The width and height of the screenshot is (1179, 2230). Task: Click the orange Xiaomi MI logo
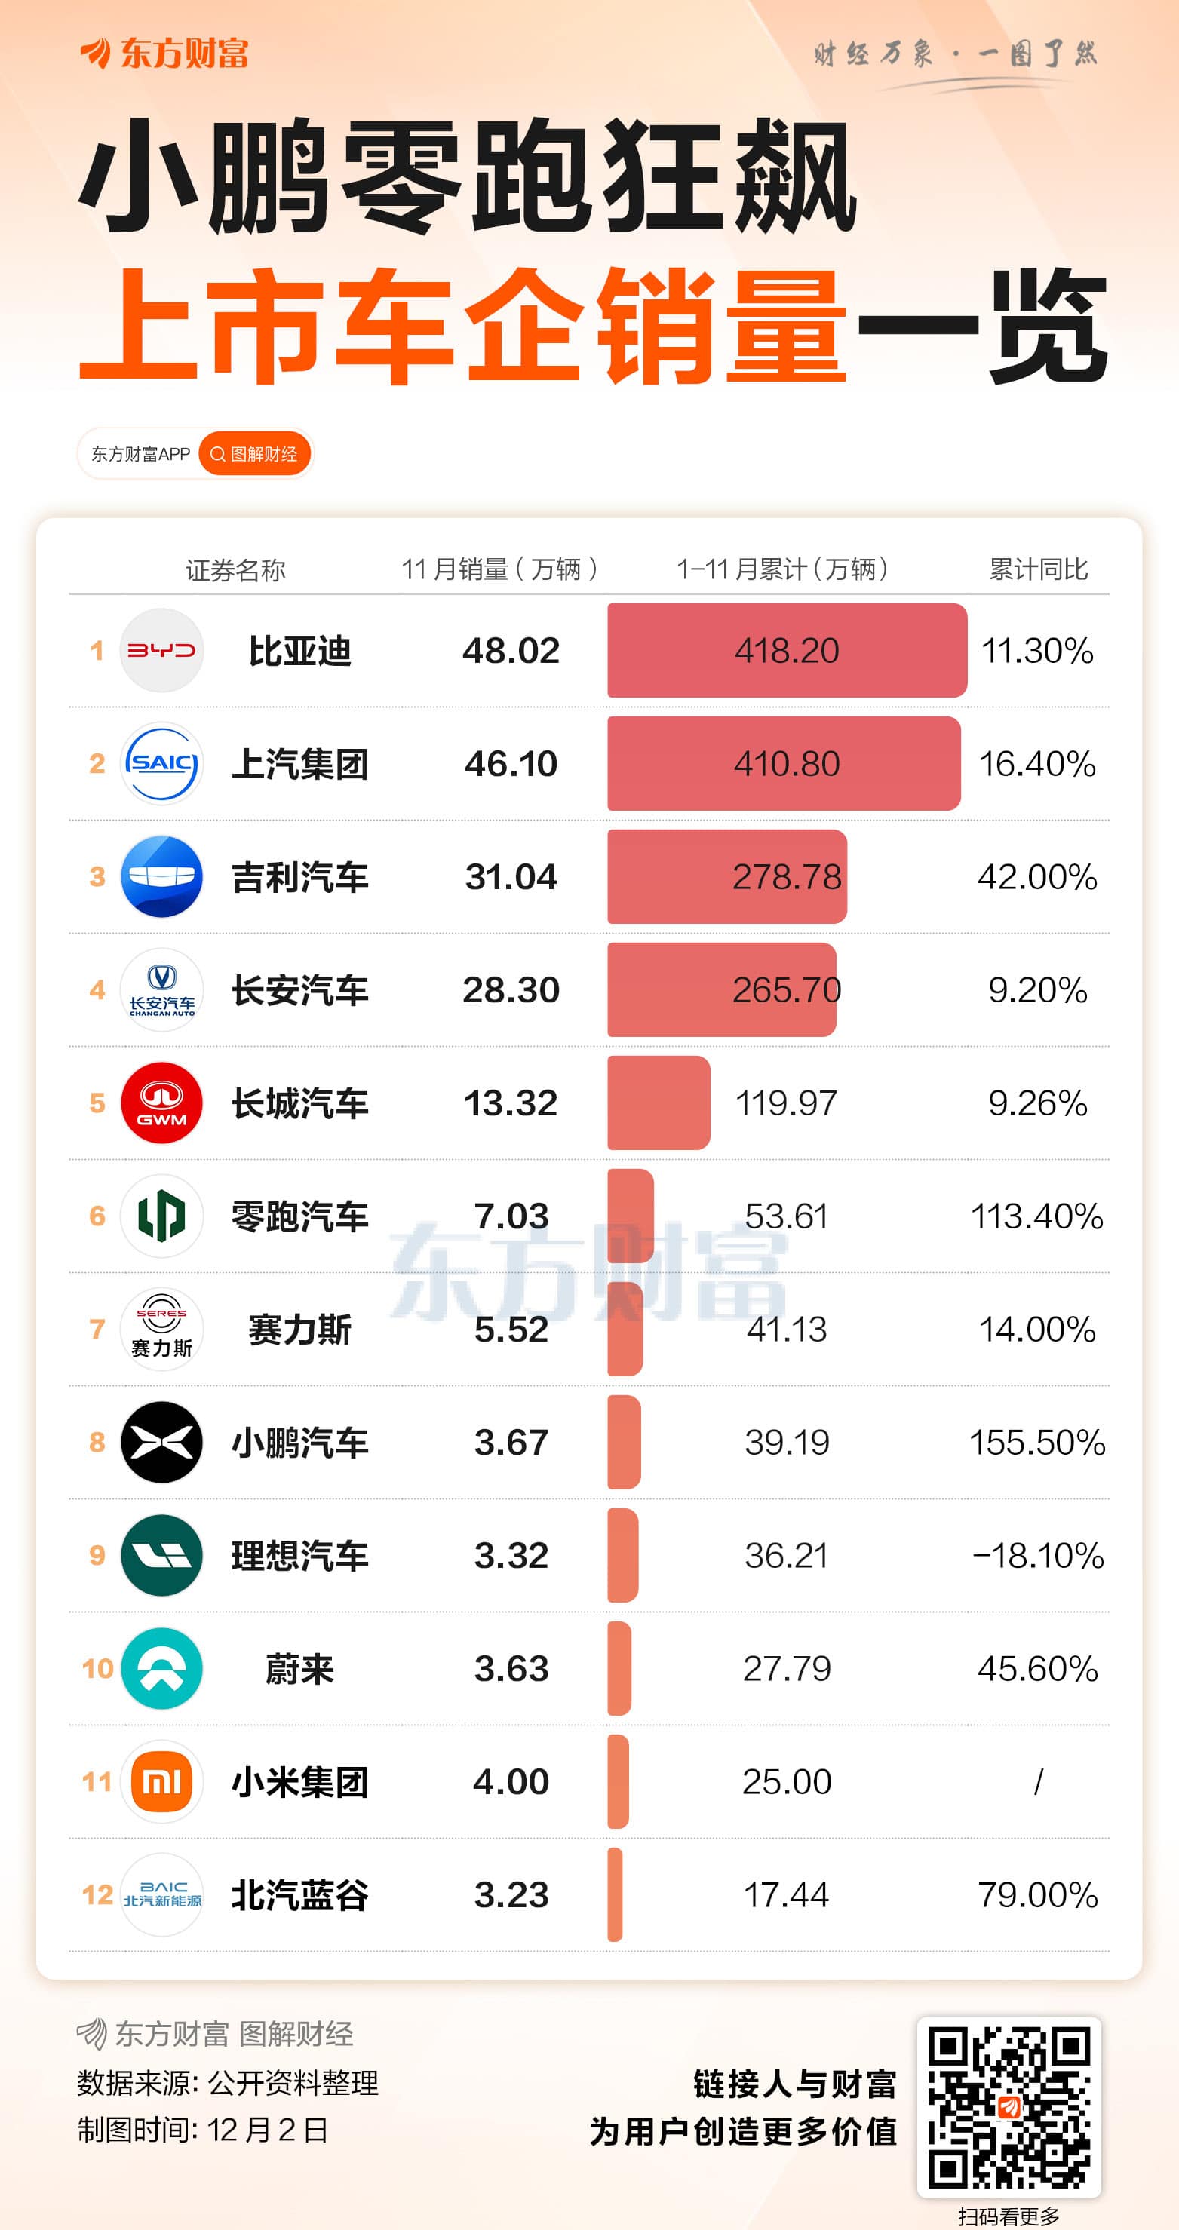click(162, 1781)
